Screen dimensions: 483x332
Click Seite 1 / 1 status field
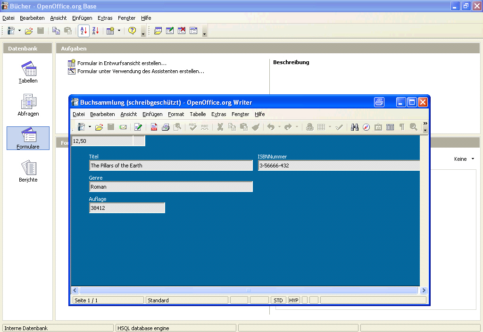(108, 300)
